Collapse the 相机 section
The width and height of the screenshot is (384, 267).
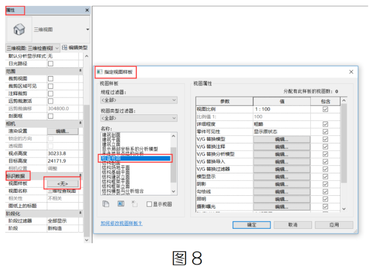[x=80, y=123]
